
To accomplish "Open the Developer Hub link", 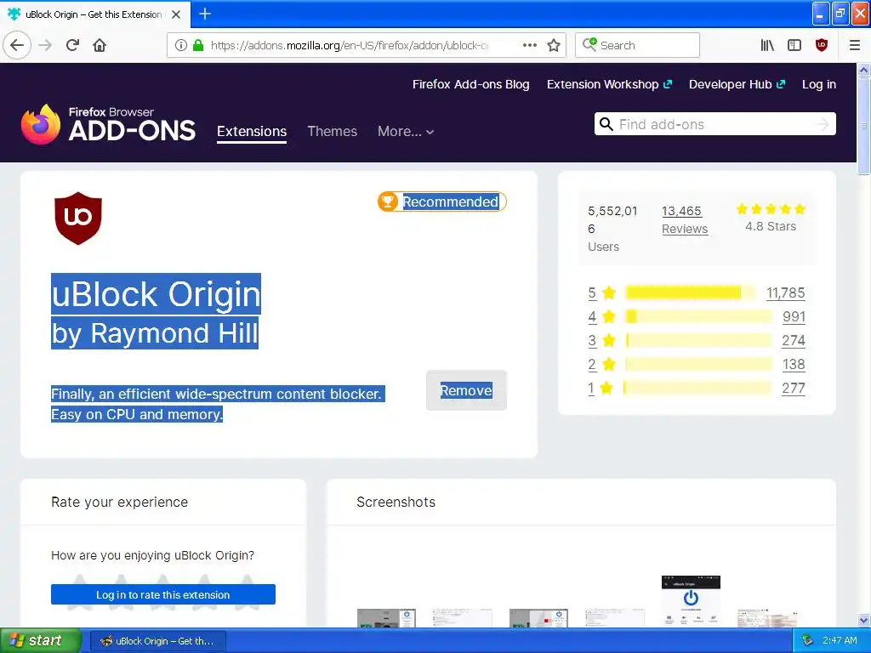I will [x=737, y=84].
